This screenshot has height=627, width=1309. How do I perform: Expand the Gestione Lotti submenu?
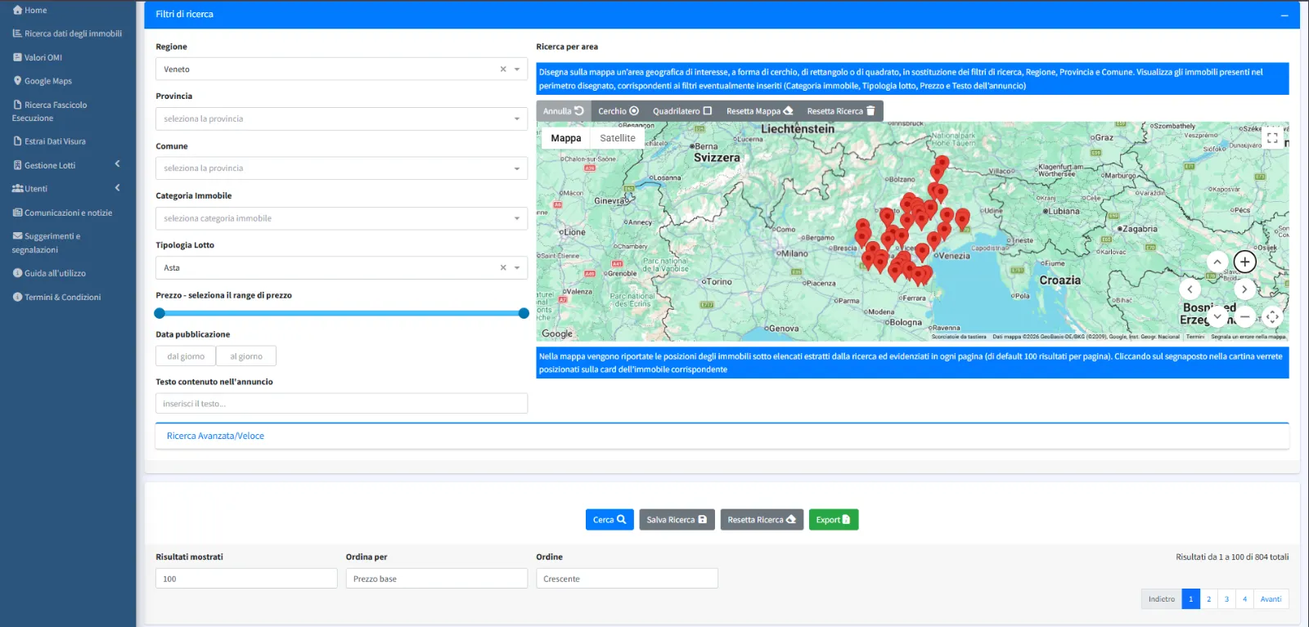pyautogui.click(x=68, y=165)
